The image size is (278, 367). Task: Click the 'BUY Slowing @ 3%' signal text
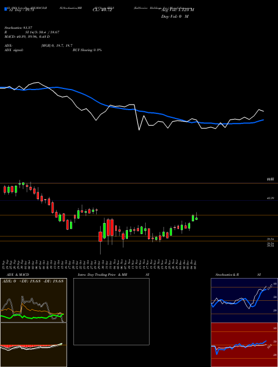coord(87,50)
